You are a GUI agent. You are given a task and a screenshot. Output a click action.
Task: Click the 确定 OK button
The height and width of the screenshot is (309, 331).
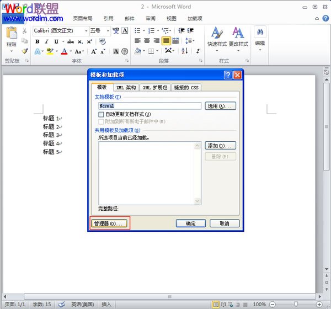[191, 223]
